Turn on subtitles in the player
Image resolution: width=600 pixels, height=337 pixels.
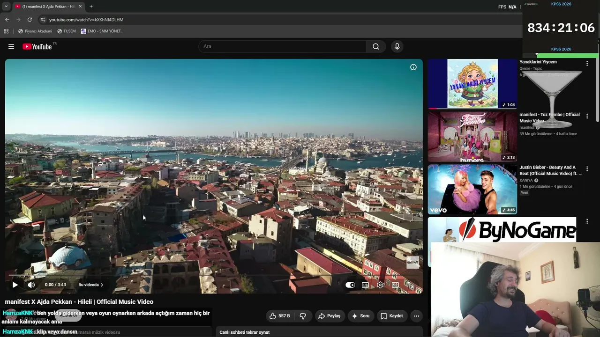(x=365, y=285)
